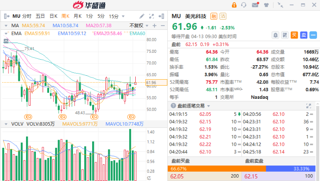
Task: Open the more periods dropdown after 15分
Action: click(x=123, y=16)
